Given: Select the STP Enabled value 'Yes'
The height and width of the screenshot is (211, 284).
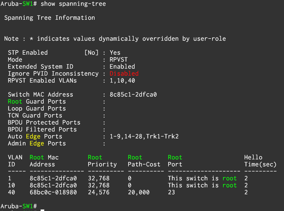Looking at the screenshot, I should click(x=115, y=53).
